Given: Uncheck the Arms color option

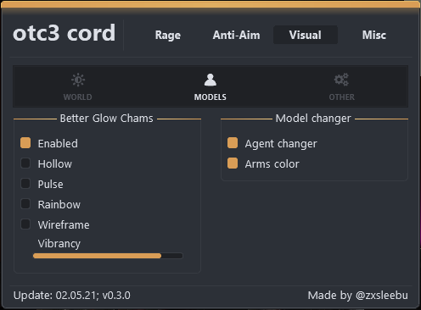Looking at the screenshot, I should [x=233, y=163].
